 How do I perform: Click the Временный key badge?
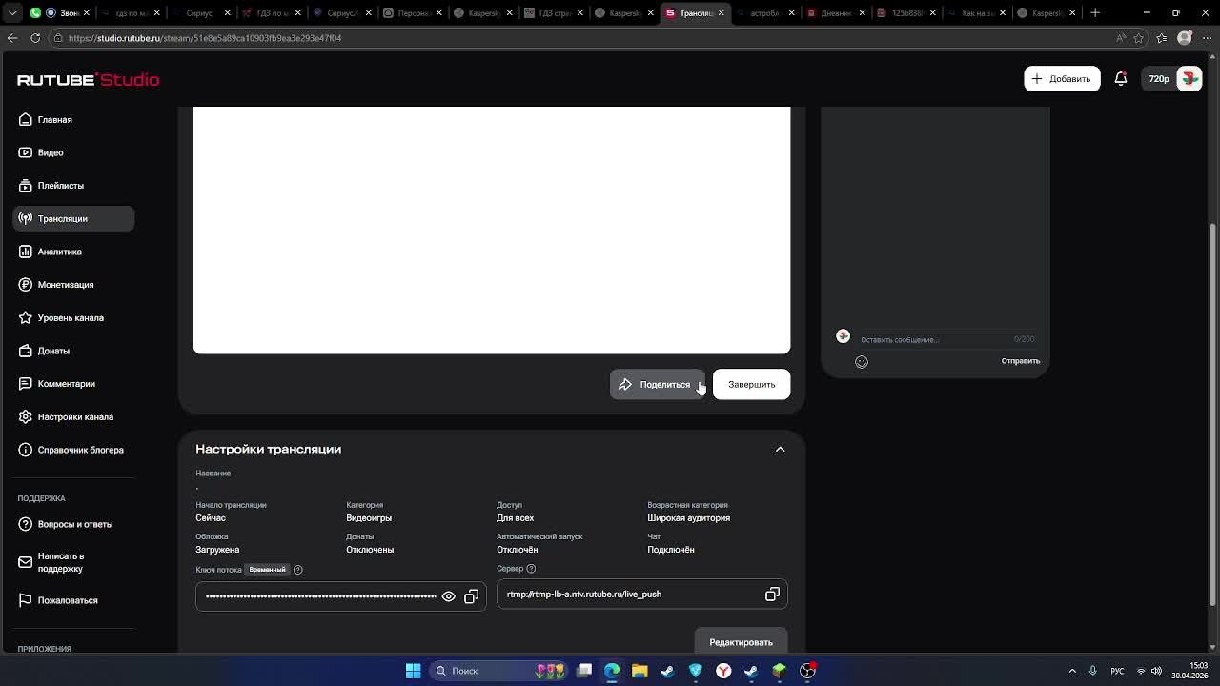267,570
